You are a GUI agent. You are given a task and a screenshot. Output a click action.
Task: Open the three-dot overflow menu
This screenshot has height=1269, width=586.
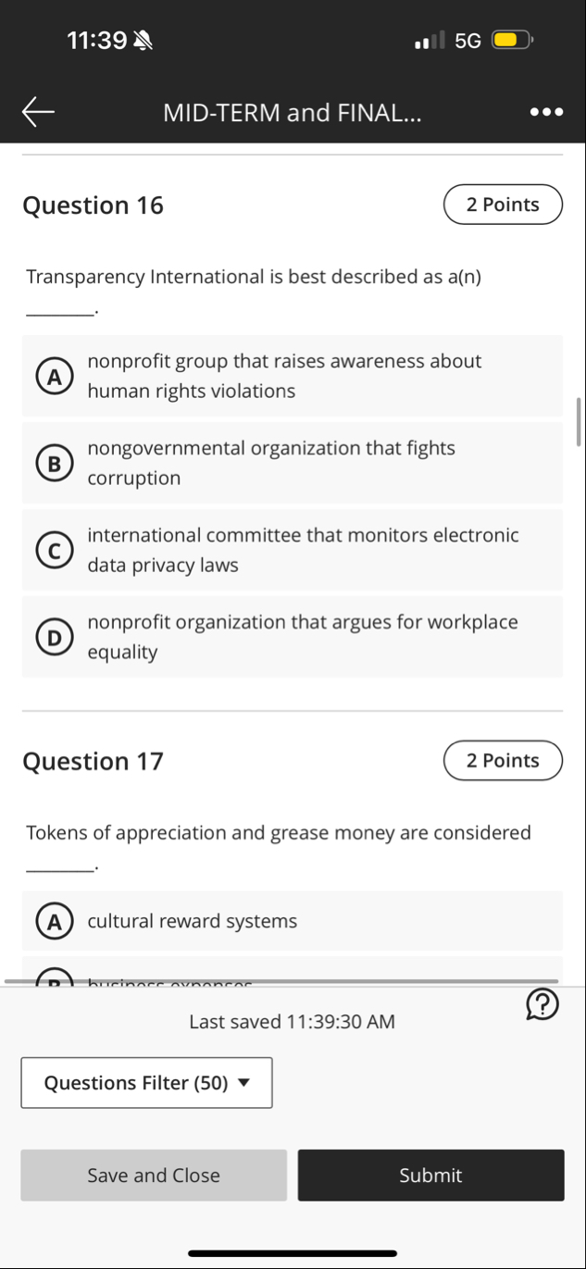(x=546, y=111)
